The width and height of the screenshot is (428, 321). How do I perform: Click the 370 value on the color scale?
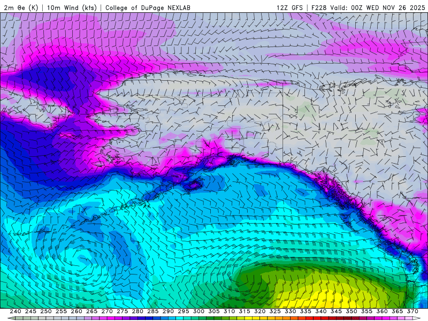click(412, 311)
